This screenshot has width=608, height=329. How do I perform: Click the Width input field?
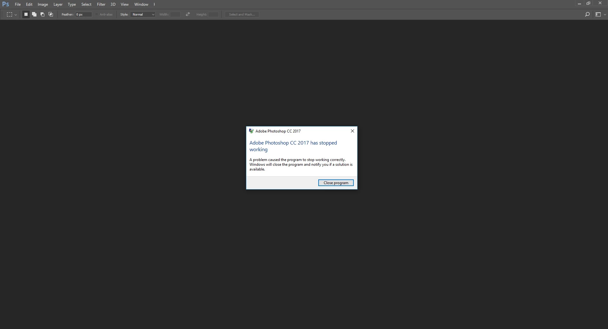click(175, 14)
